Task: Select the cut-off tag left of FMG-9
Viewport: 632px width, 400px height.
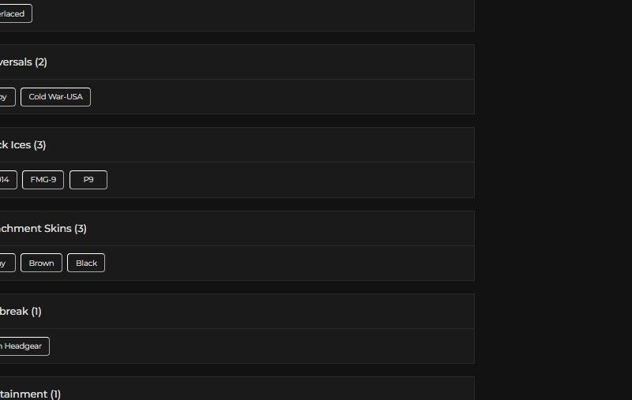Action: click(x=6, y=180)
